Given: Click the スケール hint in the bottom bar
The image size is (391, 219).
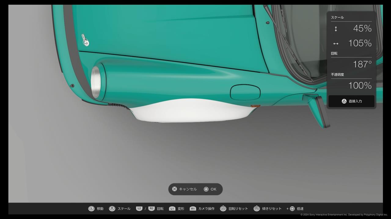Looking at the screenshot, I should point(124,209).
